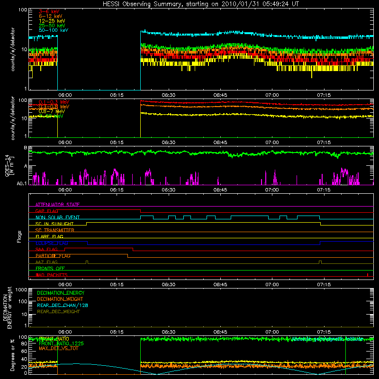Screen dimensions: 379x379
Task: Click the GOES-14 axis label
Action: (x=7, y=165)
